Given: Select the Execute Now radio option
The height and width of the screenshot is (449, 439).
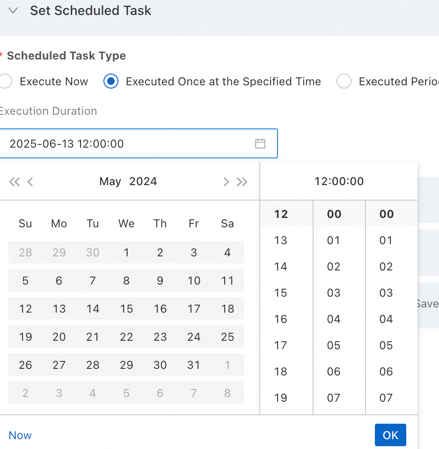Looking at the screenshot, I should [6, 82].
